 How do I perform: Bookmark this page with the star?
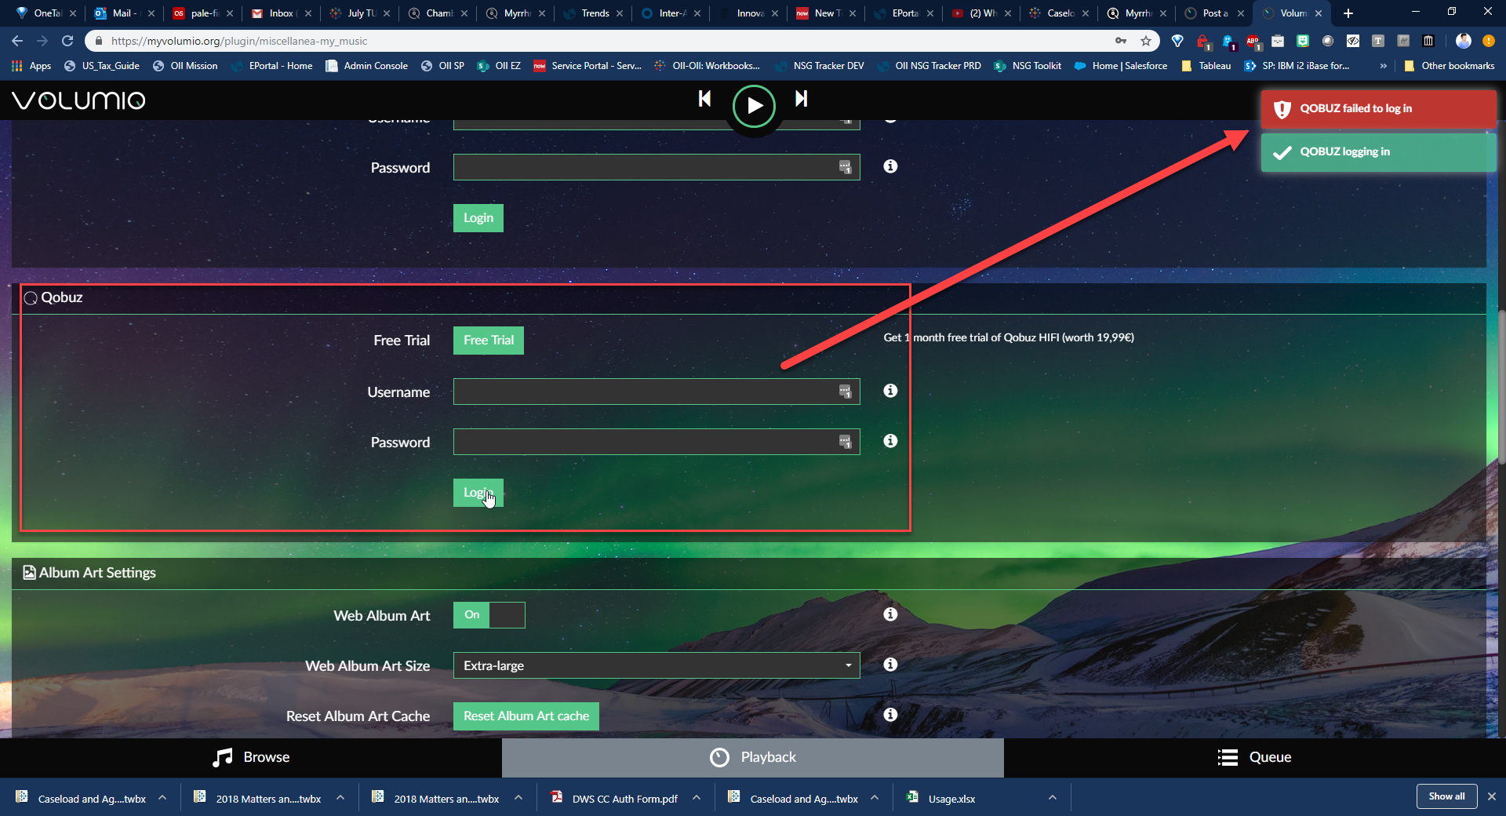pos(1146,41)
